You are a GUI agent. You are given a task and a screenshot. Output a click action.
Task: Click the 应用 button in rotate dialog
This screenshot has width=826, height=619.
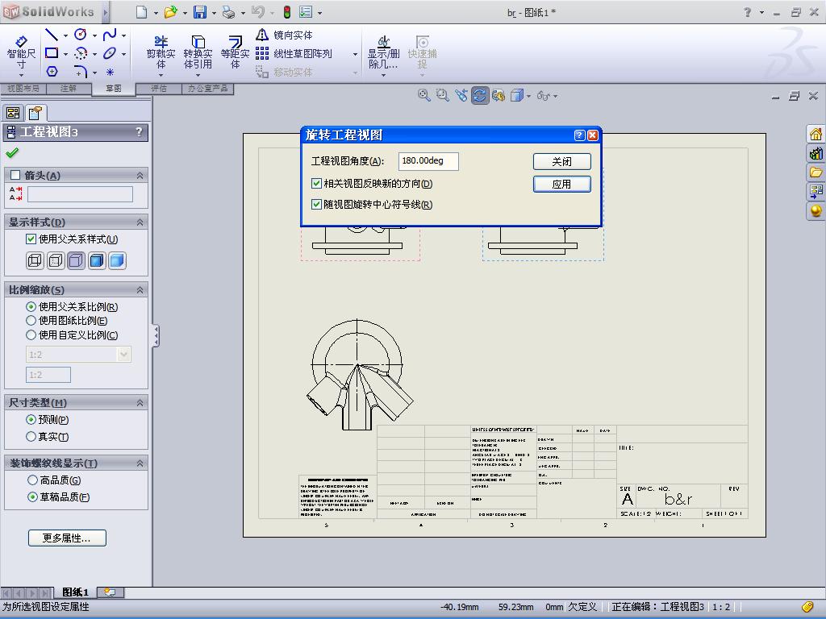point(561,185)
